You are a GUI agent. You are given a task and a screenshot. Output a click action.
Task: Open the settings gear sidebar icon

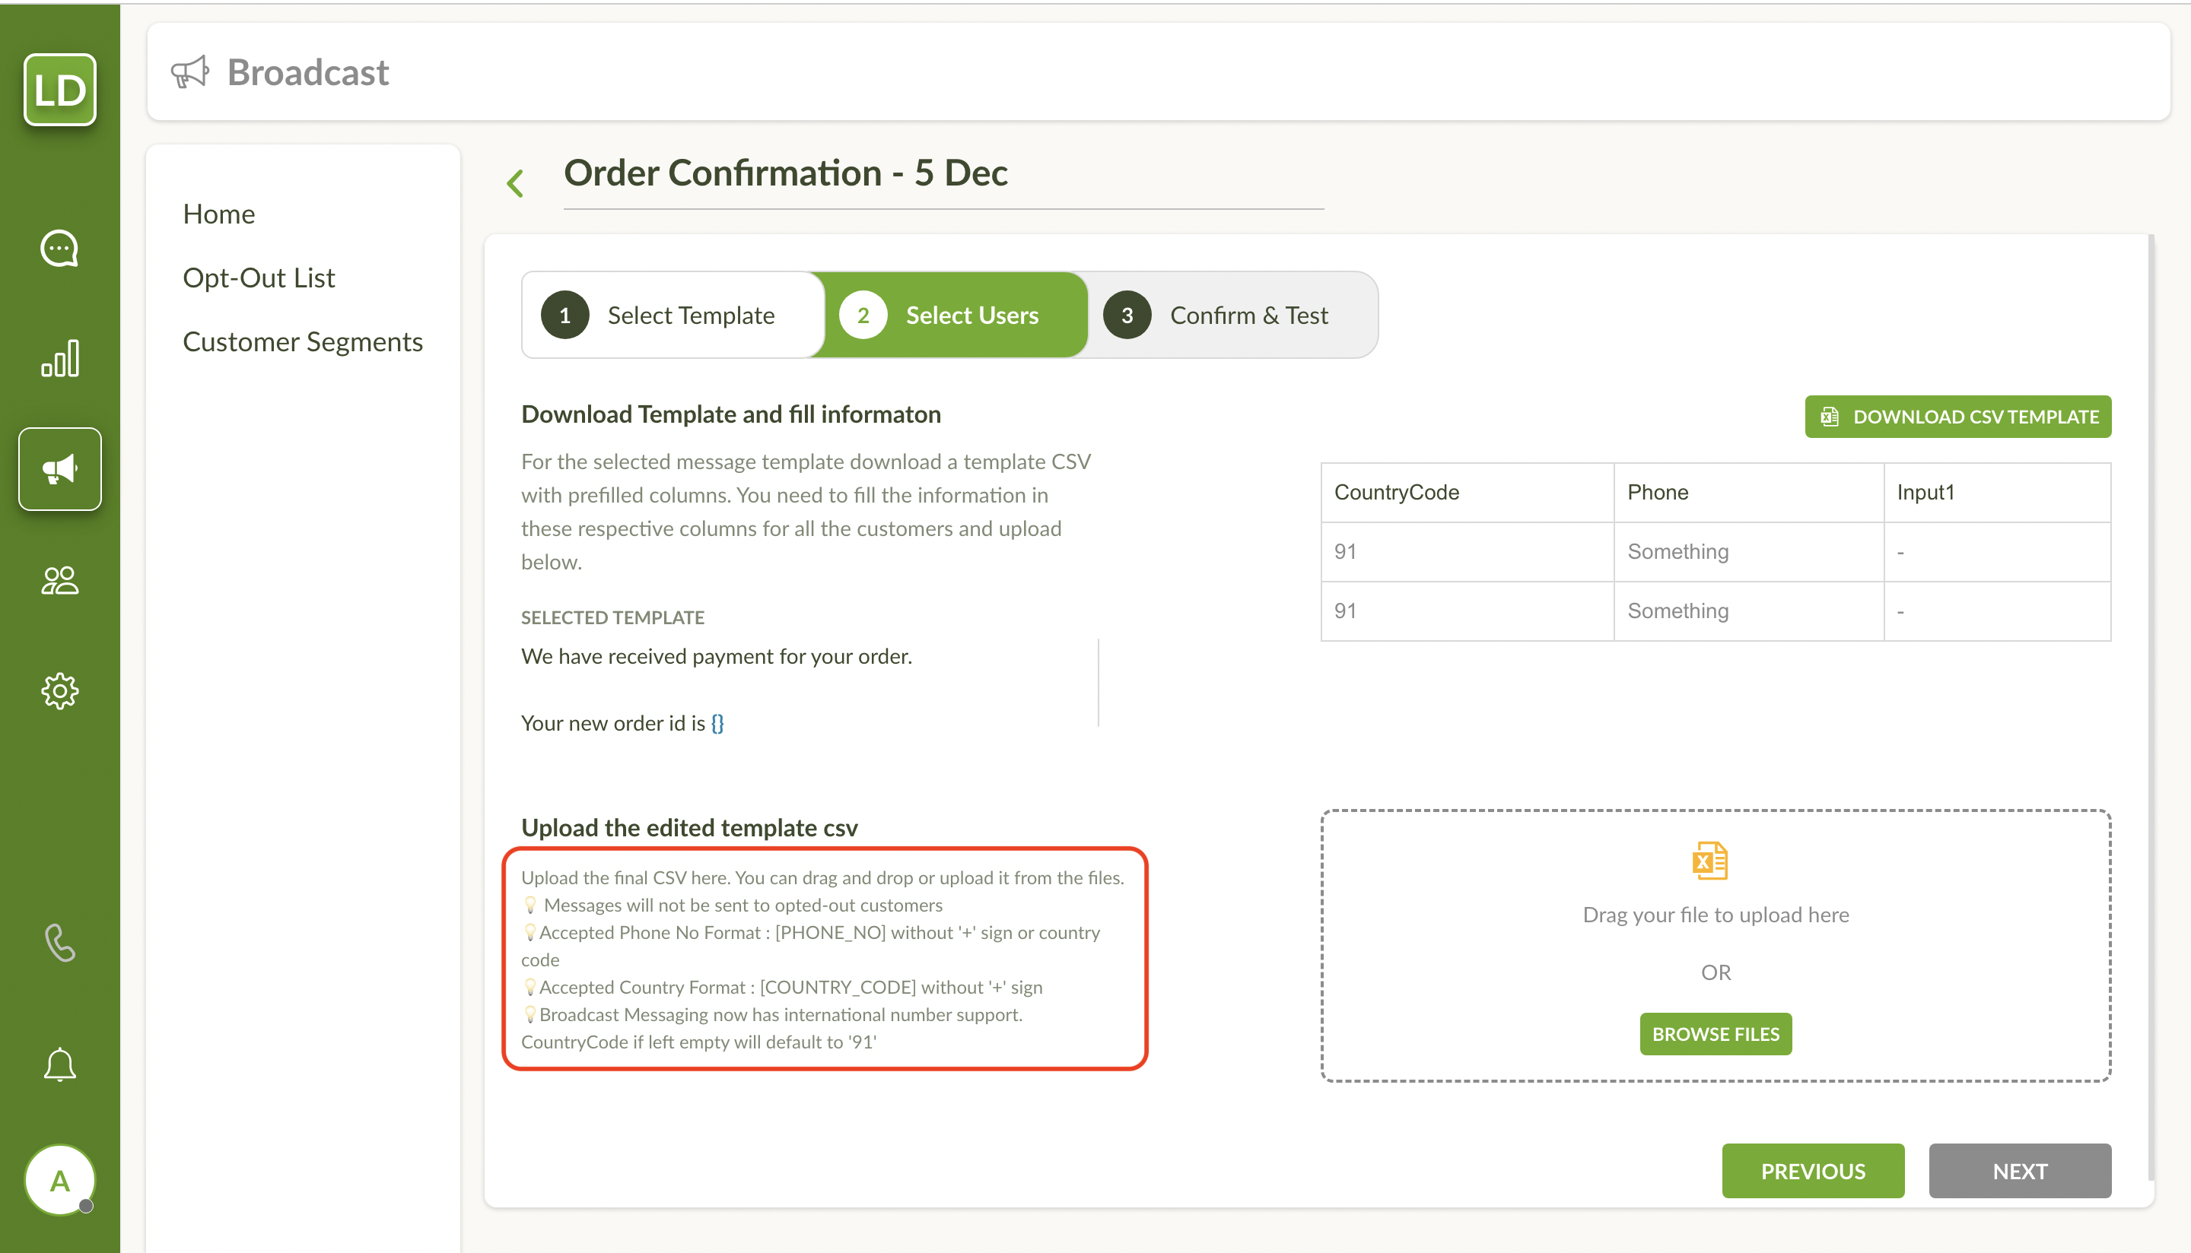tap(59, 691)
